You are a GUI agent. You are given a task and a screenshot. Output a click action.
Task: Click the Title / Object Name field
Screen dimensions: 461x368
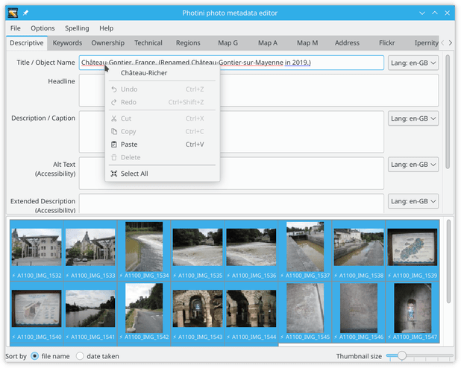pos(231,63)
